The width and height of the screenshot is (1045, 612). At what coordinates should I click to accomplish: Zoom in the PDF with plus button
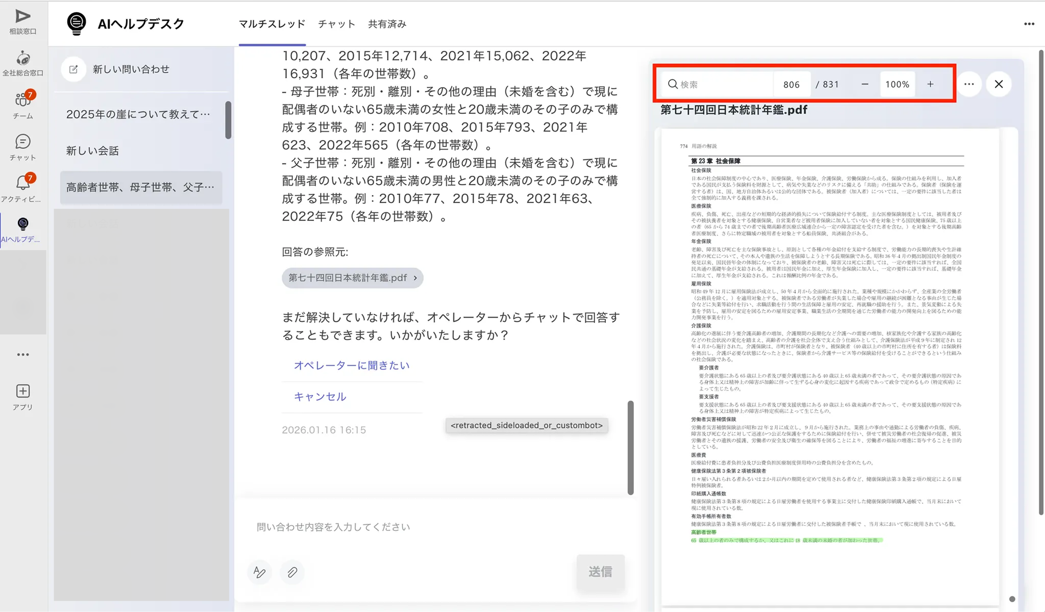930,84
